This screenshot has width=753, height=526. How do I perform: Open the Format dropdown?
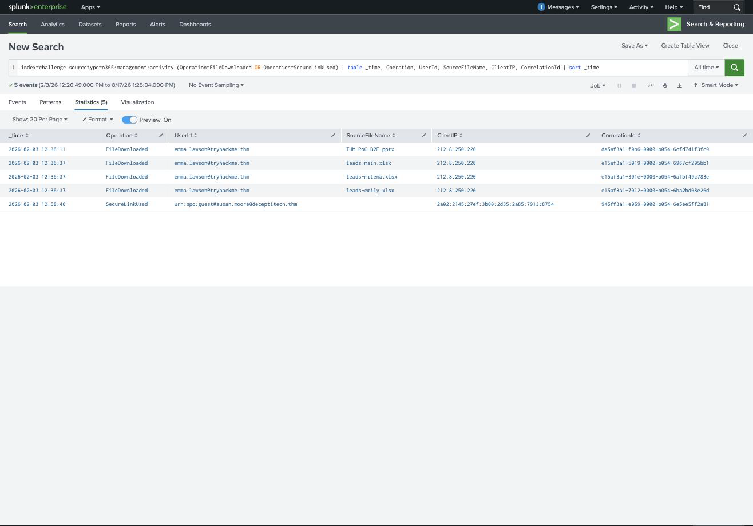click(x=97, y=120)
